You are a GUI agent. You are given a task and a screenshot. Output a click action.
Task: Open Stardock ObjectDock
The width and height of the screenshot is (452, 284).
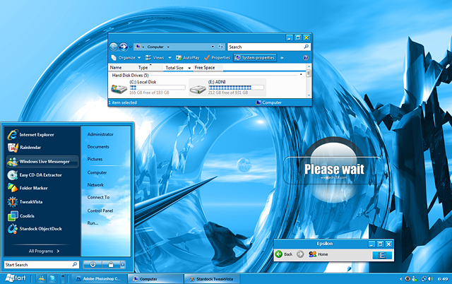(x=42, y=229)
